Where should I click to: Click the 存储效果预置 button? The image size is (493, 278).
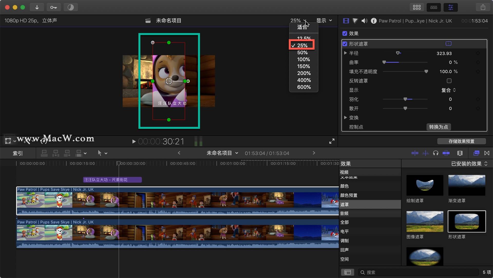pyautogui.click(x=461, y=141)
